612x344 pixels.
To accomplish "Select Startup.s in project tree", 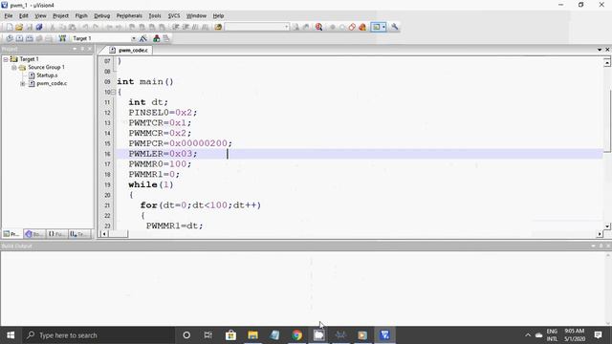I will pyautogui.click(x=47, y=75).
